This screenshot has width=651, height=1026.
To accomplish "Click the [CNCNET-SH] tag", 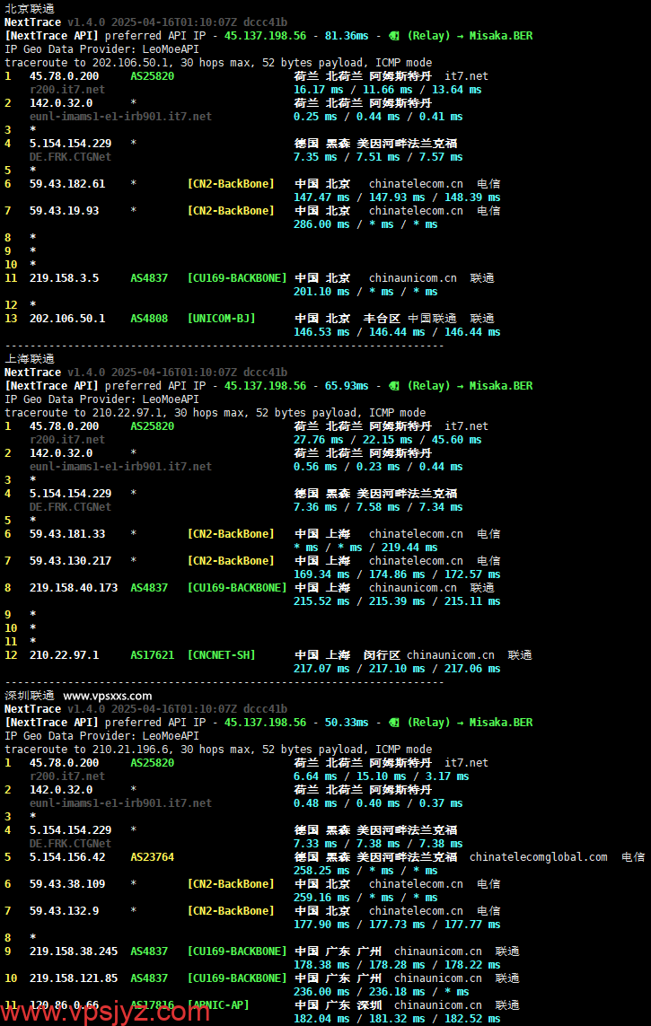I will [x=221, y=655].
